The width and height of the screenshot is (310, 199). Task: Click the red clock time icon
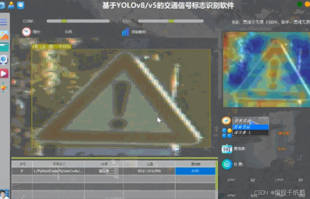coord(26,32)
